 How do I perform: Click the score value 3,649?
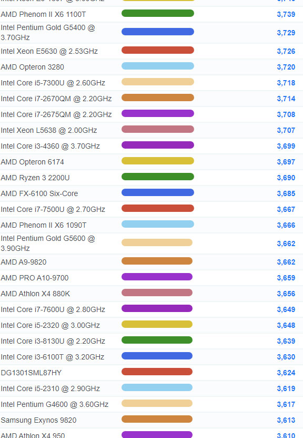click(x=286, y=309)
